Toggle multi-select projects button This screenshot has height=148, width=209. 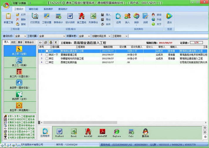tap(45, 43)
